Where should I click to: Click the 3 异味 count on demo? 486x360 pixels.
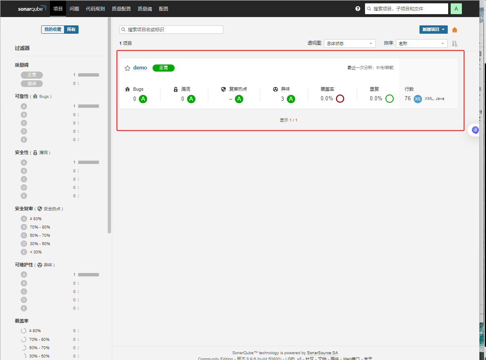coord(282,99)
